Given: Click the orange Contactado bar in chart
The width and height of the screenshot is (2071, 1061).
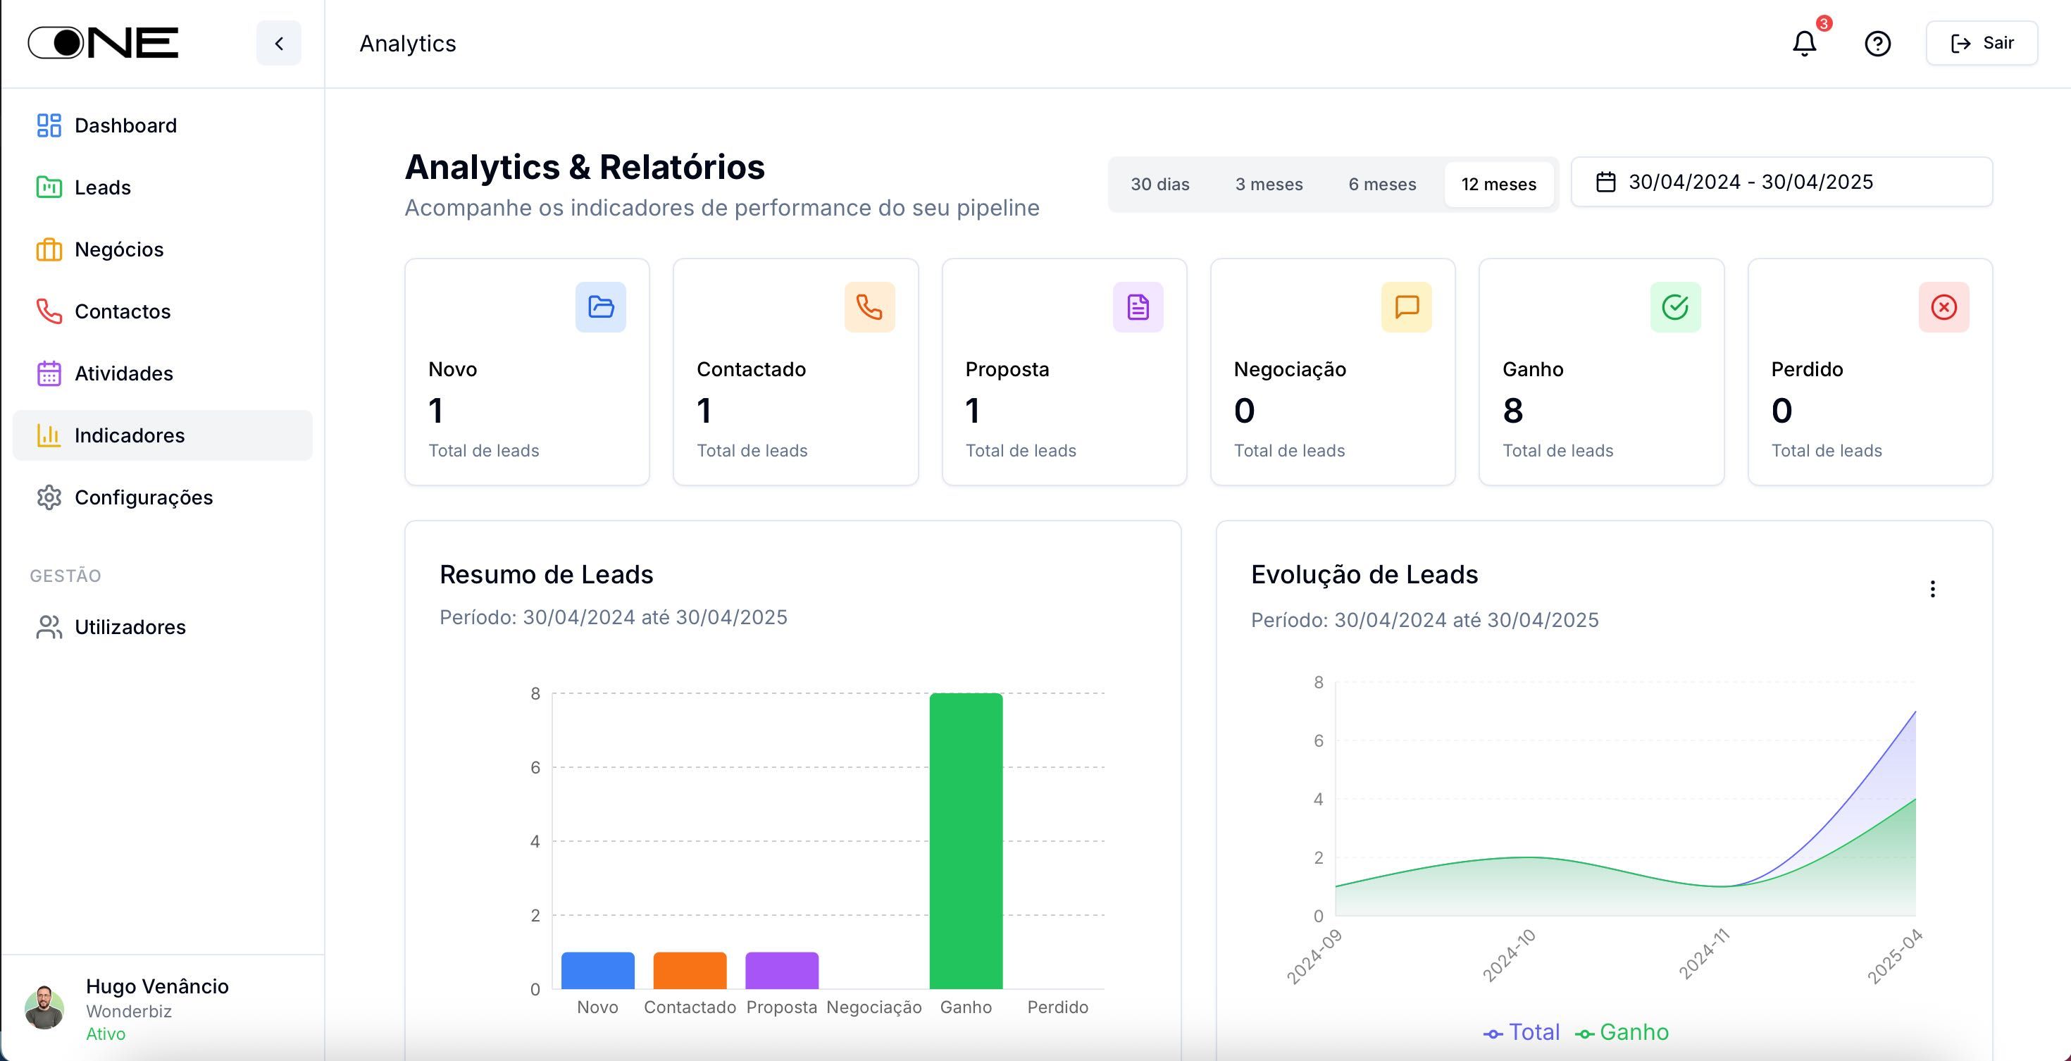Looking at the screenshot, I should coord(690,970).
